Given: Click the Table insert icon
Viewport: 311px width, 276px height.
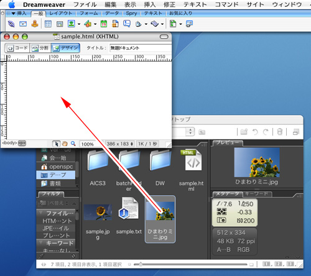Looking at the screenshot, I should [48, 24].
